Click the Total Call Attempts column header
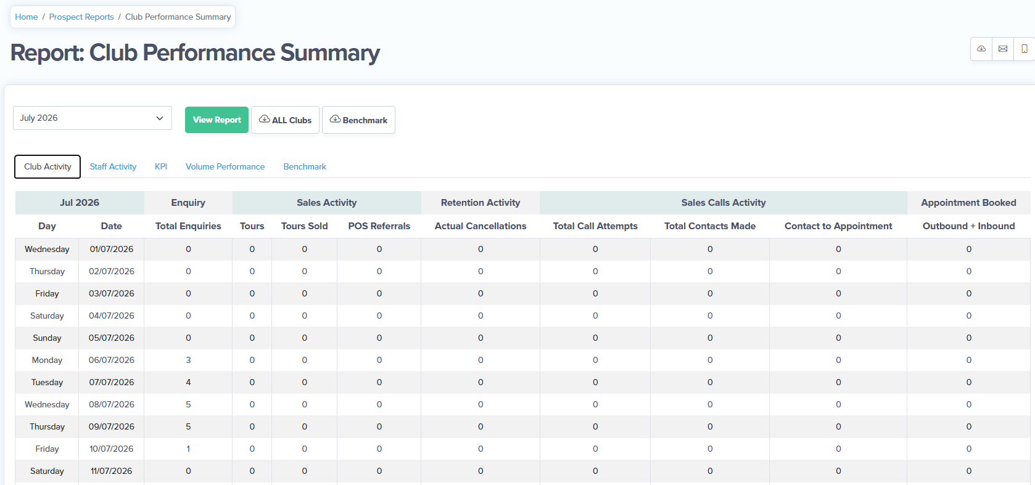Viewport: 1035px width, 485px height. coord(595,226)
